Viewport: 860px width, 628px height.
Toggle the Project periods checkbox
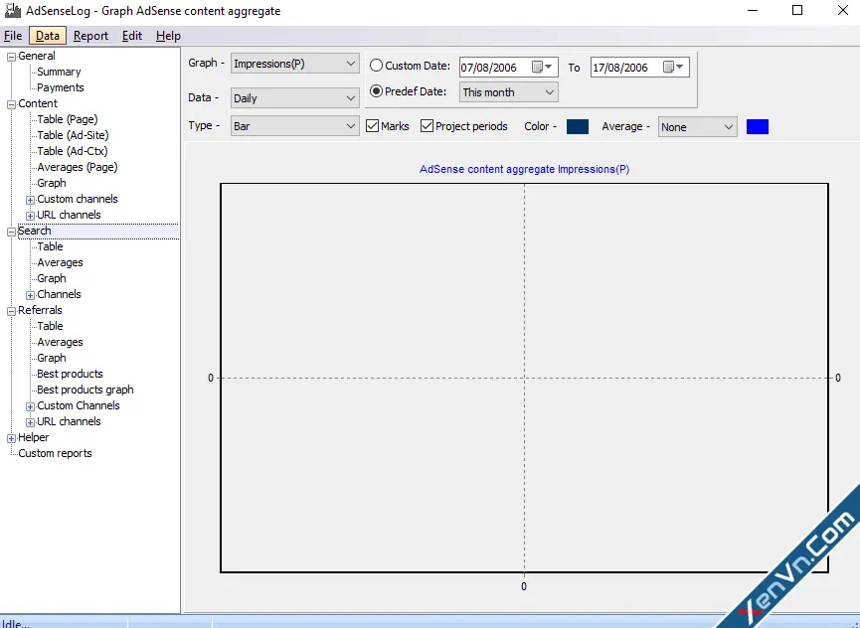tap(427, 126)
